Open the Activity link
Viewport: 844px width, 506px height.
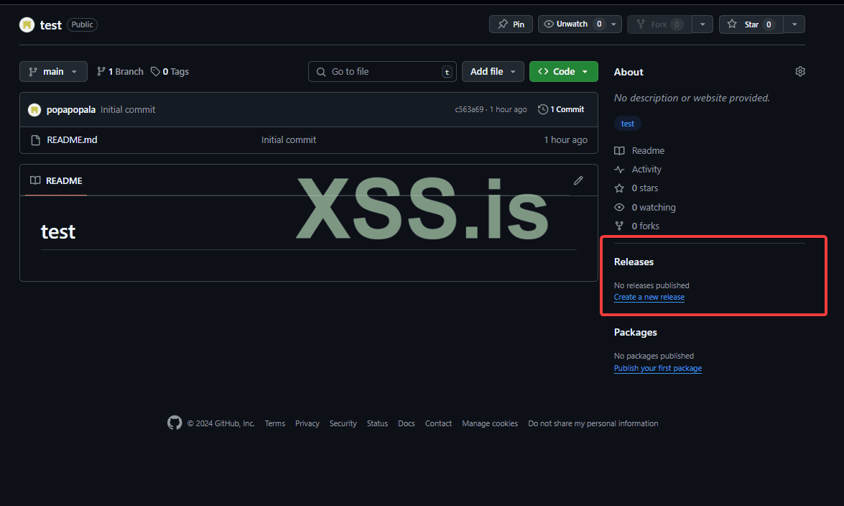[646, 169]
